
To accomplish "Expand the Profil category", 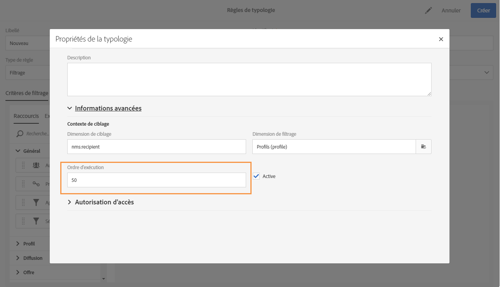I will pyautogui.click(x=18, y=244).
